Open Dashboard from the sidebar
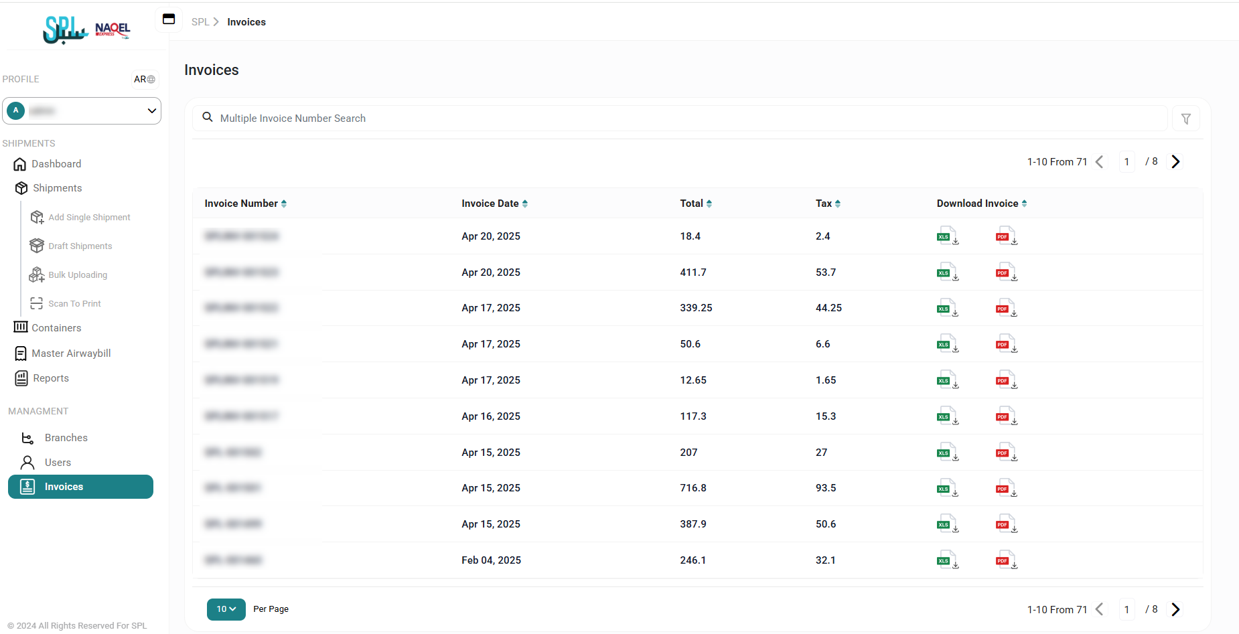The height and width of the screenshot is (634, 1239). [56, 164]
